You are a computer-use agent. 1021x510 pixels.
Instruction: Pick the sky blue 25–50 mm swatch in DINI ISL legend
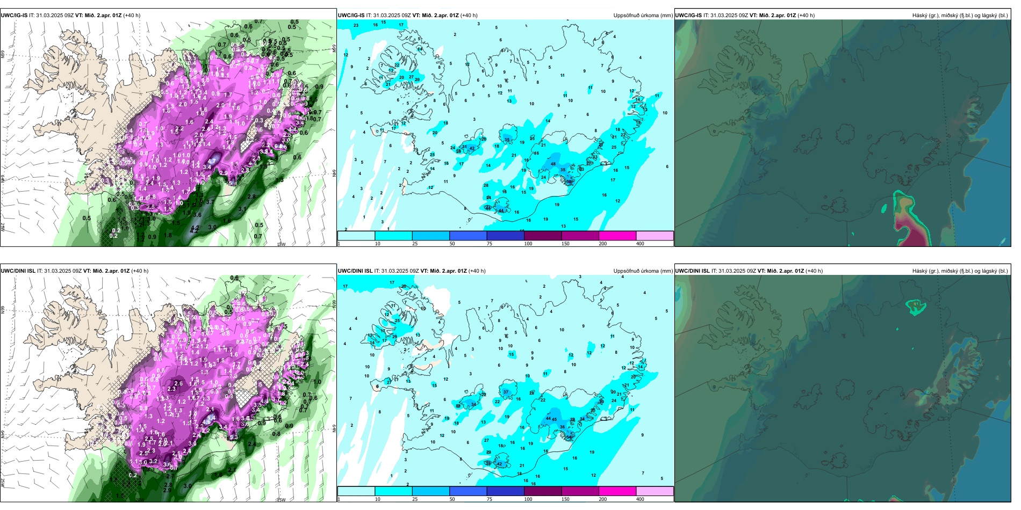coord(430,491)
